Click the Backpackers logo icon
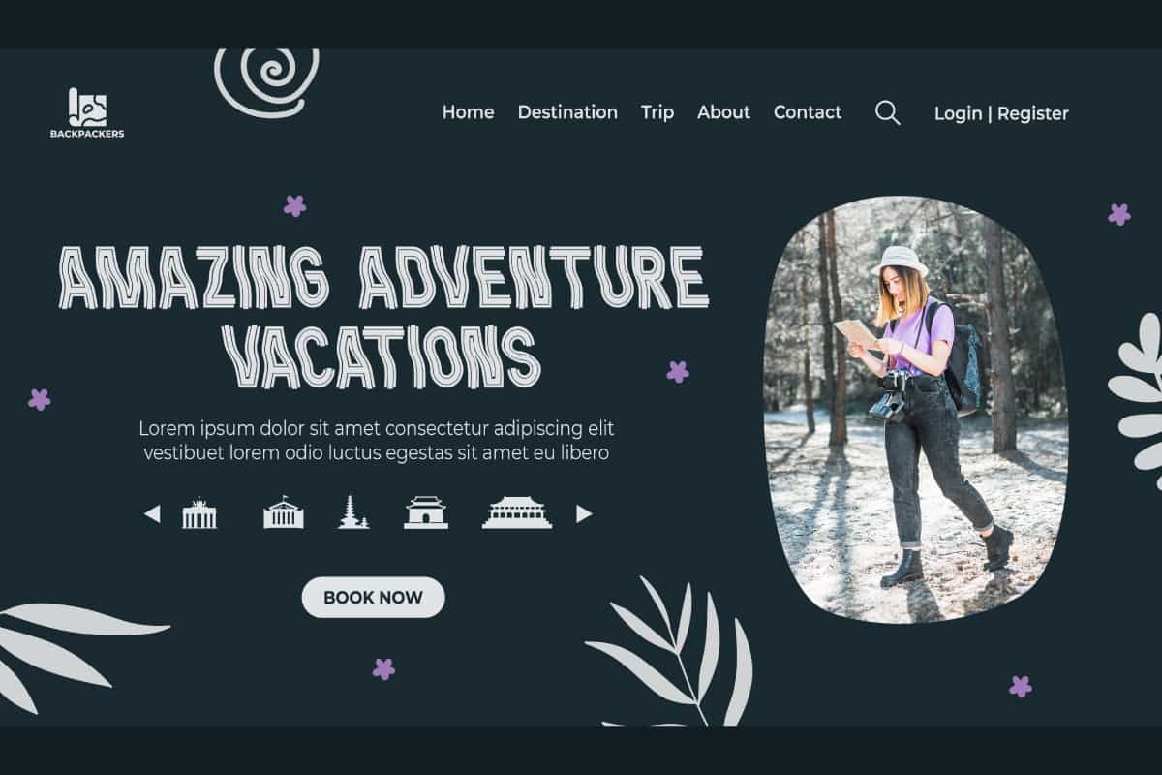 [87, 108]
